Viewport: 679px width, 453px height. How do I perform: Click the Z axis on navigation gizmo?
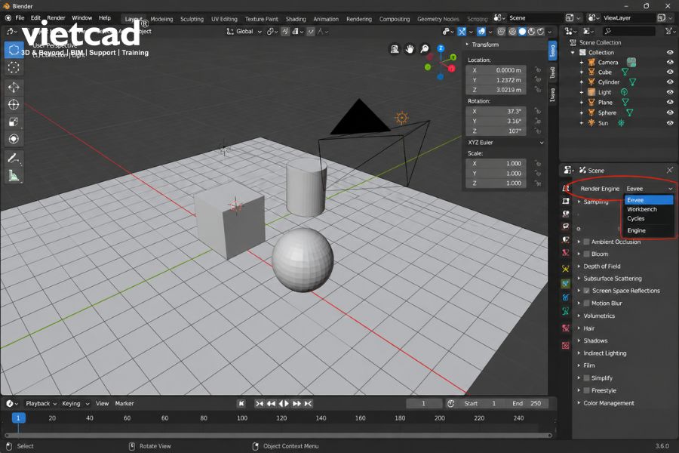click(x=441, y=48)
